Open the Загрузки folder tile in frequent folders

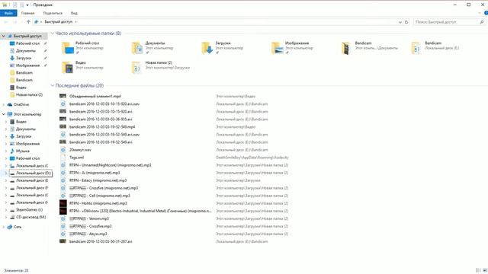pyautogui.click(x=222, y=47)
